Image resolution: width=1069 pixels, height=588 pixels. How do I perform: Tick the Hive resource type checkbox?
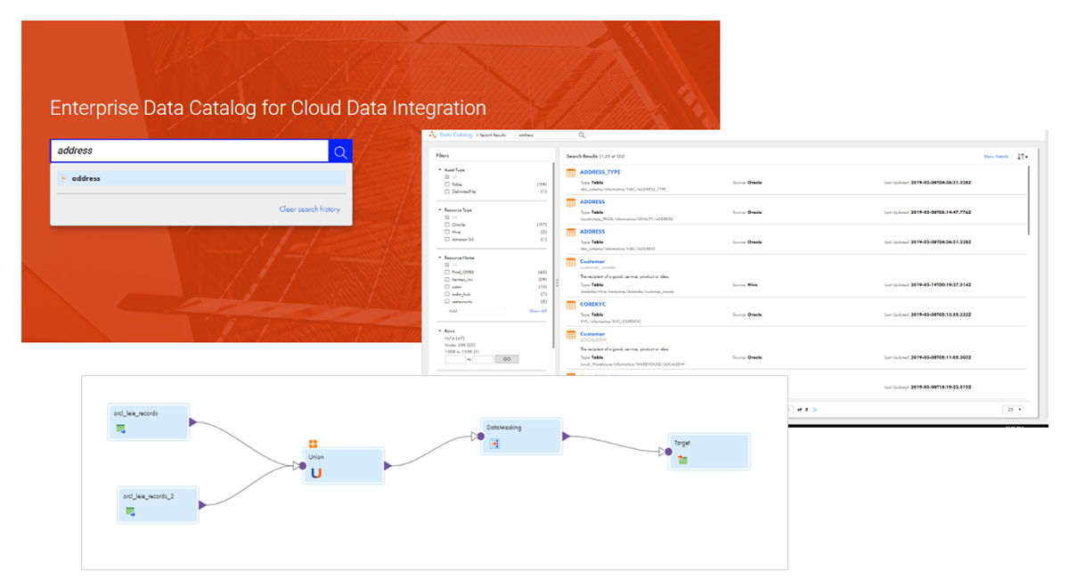(447, 232)
